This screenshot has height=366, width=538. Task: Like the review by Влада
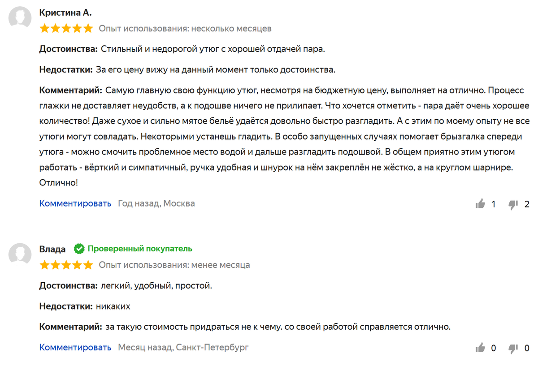(x=481, y=348)
